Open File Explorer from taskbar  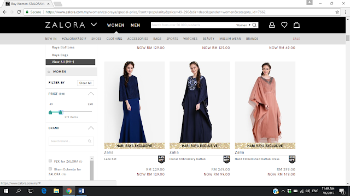click(x=56, y=191)
